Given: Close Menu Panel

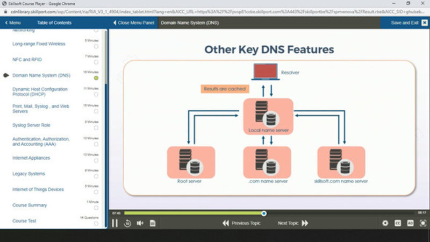Looking at the screenshot, I should tap(133, 23).
